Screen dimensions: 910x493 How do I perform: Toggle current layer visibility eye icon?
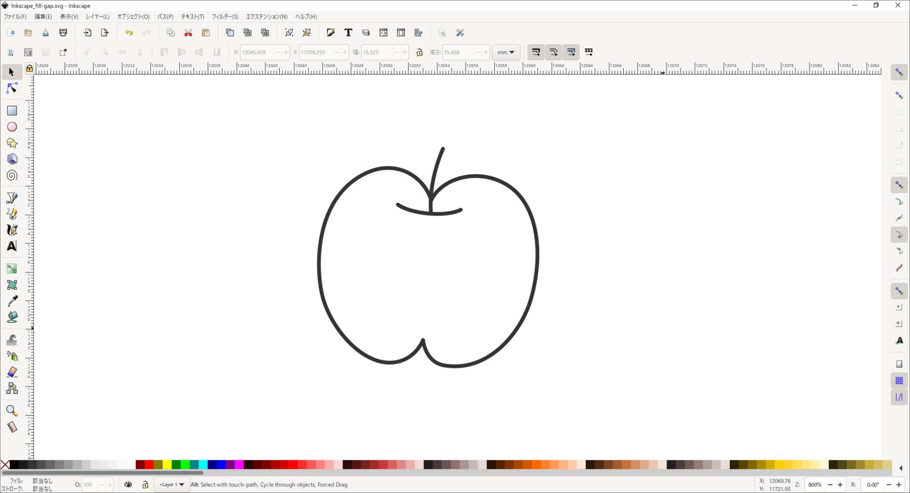(x=128, y=485)
